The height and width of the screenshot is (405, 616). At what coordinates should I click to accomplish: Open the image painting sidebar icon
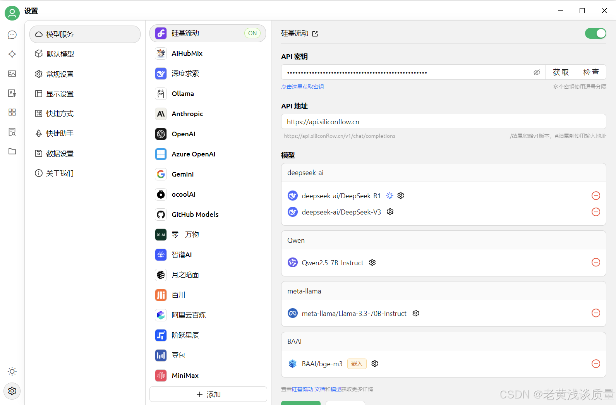[12, 74]
